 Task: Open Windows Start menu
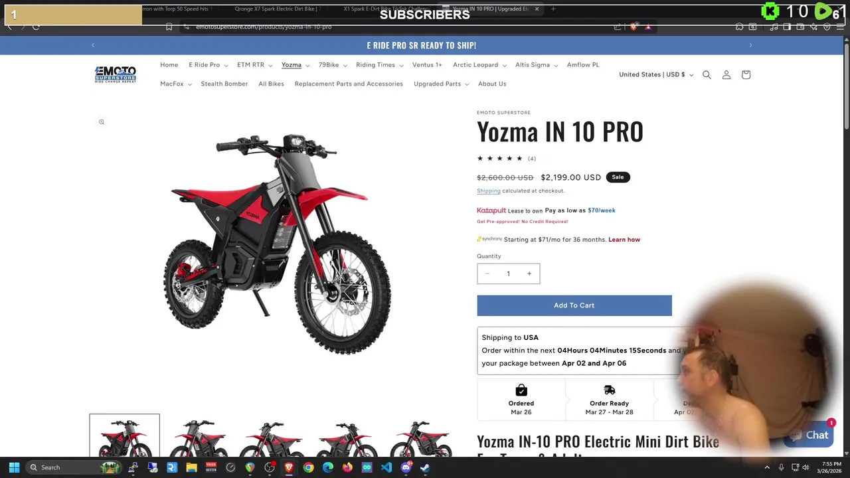coord(14,467)
